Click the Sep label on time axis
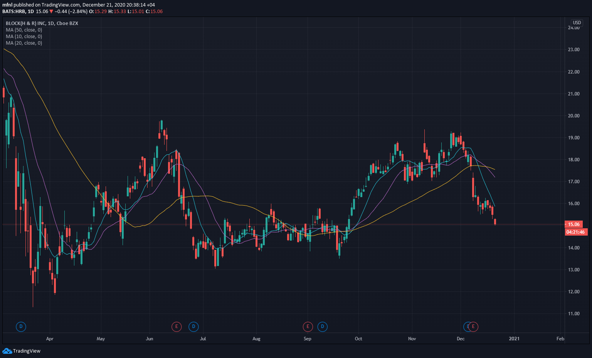Screen dimensions: 592x358 coord(308,339)
